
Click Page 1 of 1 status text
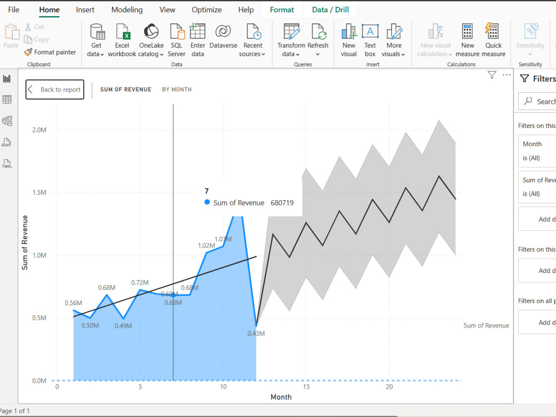pos(15,411)
